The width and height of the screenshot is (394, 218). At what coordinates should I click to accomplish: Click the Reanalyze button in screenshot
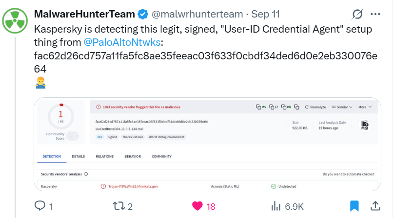tap(315, 107)
